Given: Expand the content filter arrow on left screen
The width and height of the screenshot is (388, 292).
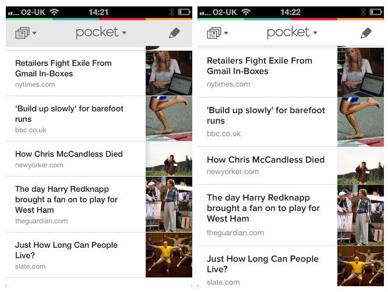Looking at the screenshot, I should point(34,33).
